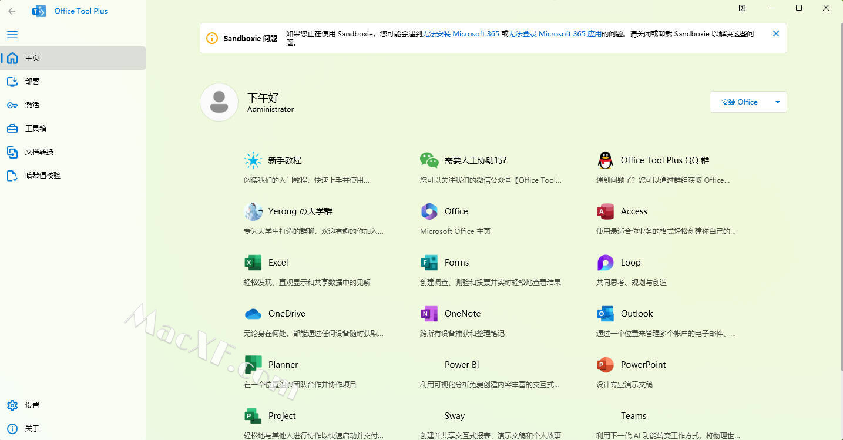Go to 主页 in the sidebar

coord(73,58)
